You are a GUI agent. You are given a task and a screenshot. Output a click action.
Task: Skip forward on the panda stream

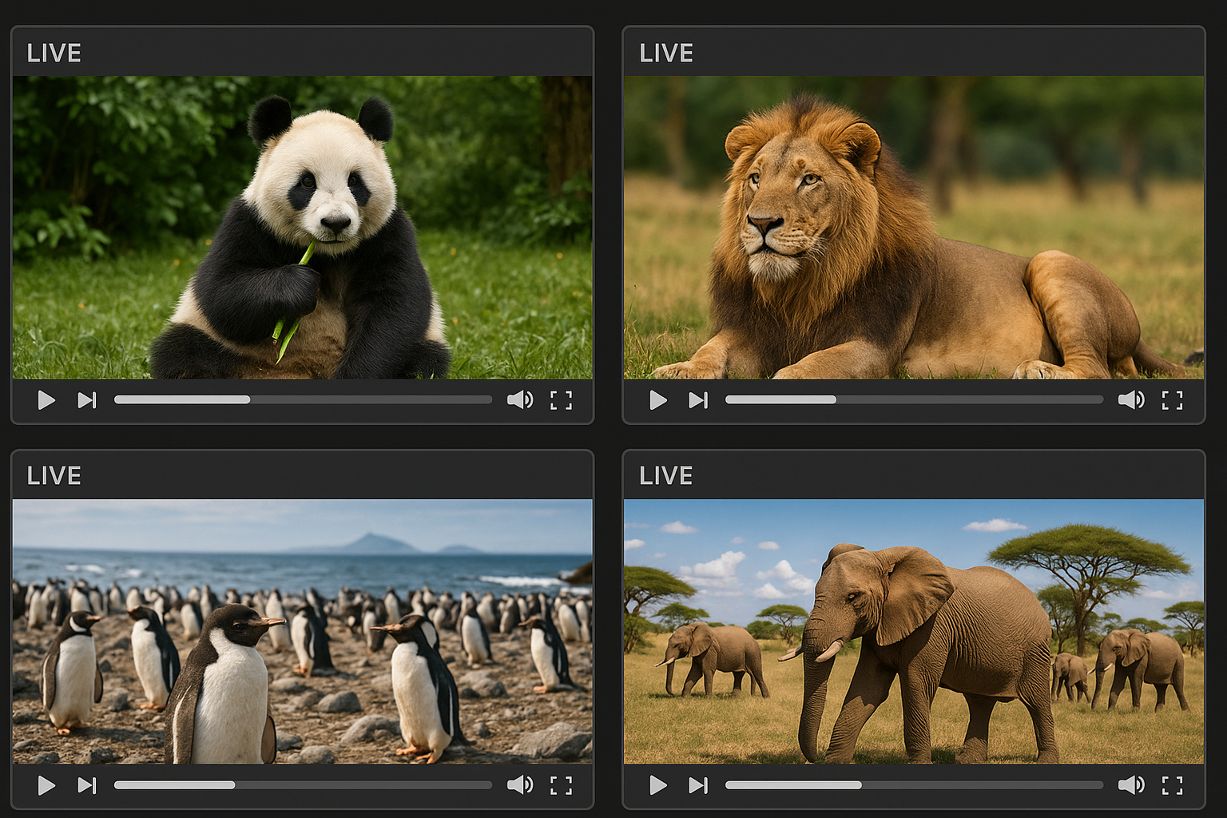[x=86, y=400]
